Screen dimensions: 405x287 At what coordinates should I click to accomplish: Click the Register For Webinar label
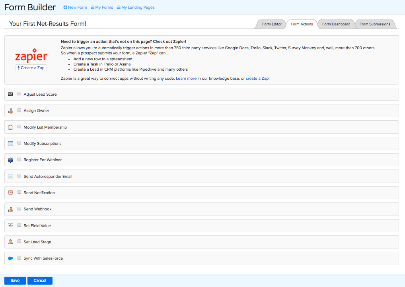point(43,160)
